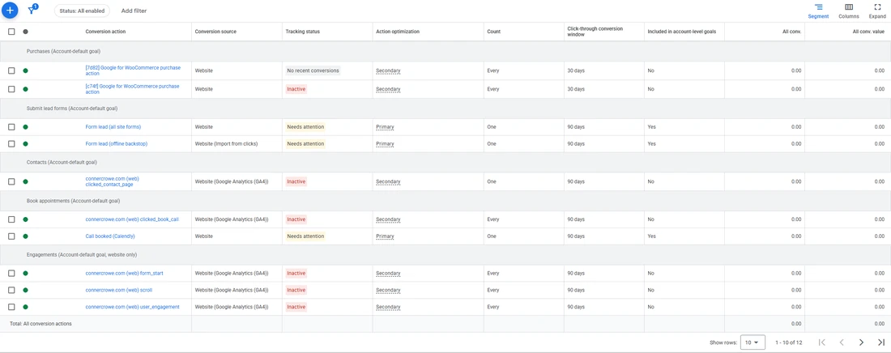Open the Form lead (offline backstop) link
The width and height of the screenshot is (891, 353).
pos(117,144)
